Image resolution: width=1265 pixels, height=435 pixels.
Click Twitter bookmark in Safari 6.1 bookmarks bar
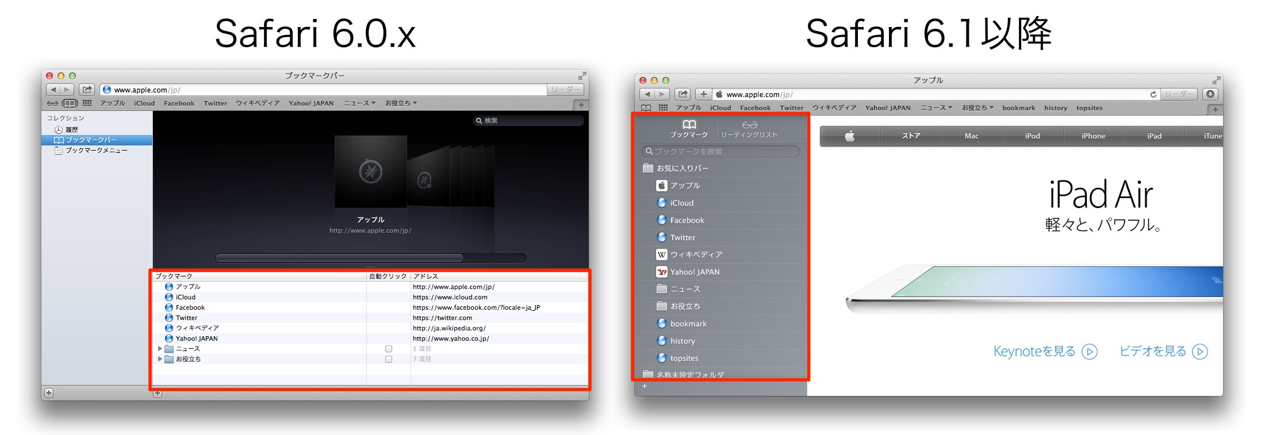pyautogui.click(x=792, y=108)
